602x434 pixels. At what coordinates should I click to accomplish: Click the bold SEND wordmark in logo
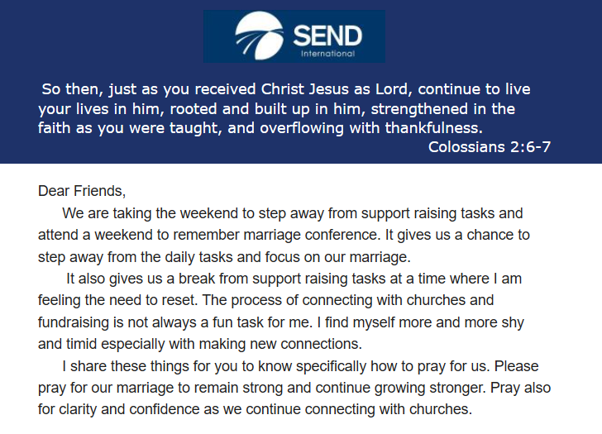[327, 36]
